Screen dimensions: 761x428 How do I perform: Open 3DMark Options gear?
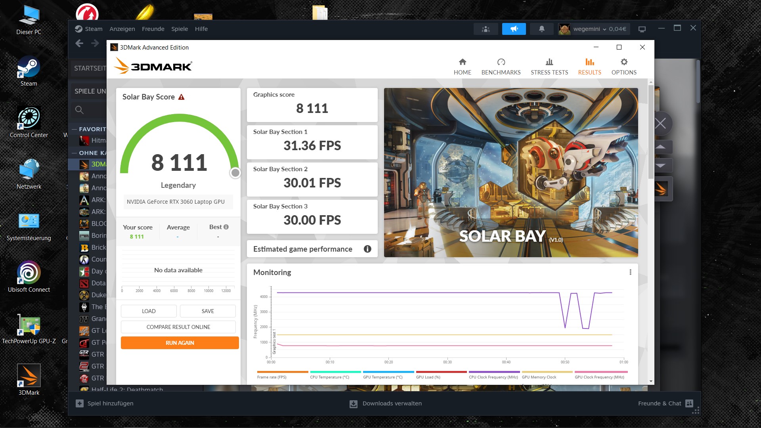pyautogui.click(x=623, y=67)
